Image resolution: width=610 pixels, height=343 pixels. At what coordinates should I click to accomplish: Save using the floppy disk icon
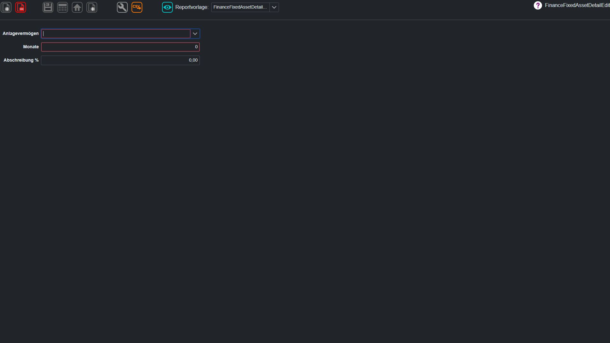[x=48, y=7]
